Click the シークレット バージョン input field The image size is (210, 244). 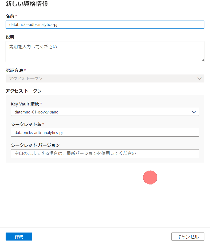click(x=105, y=153)
